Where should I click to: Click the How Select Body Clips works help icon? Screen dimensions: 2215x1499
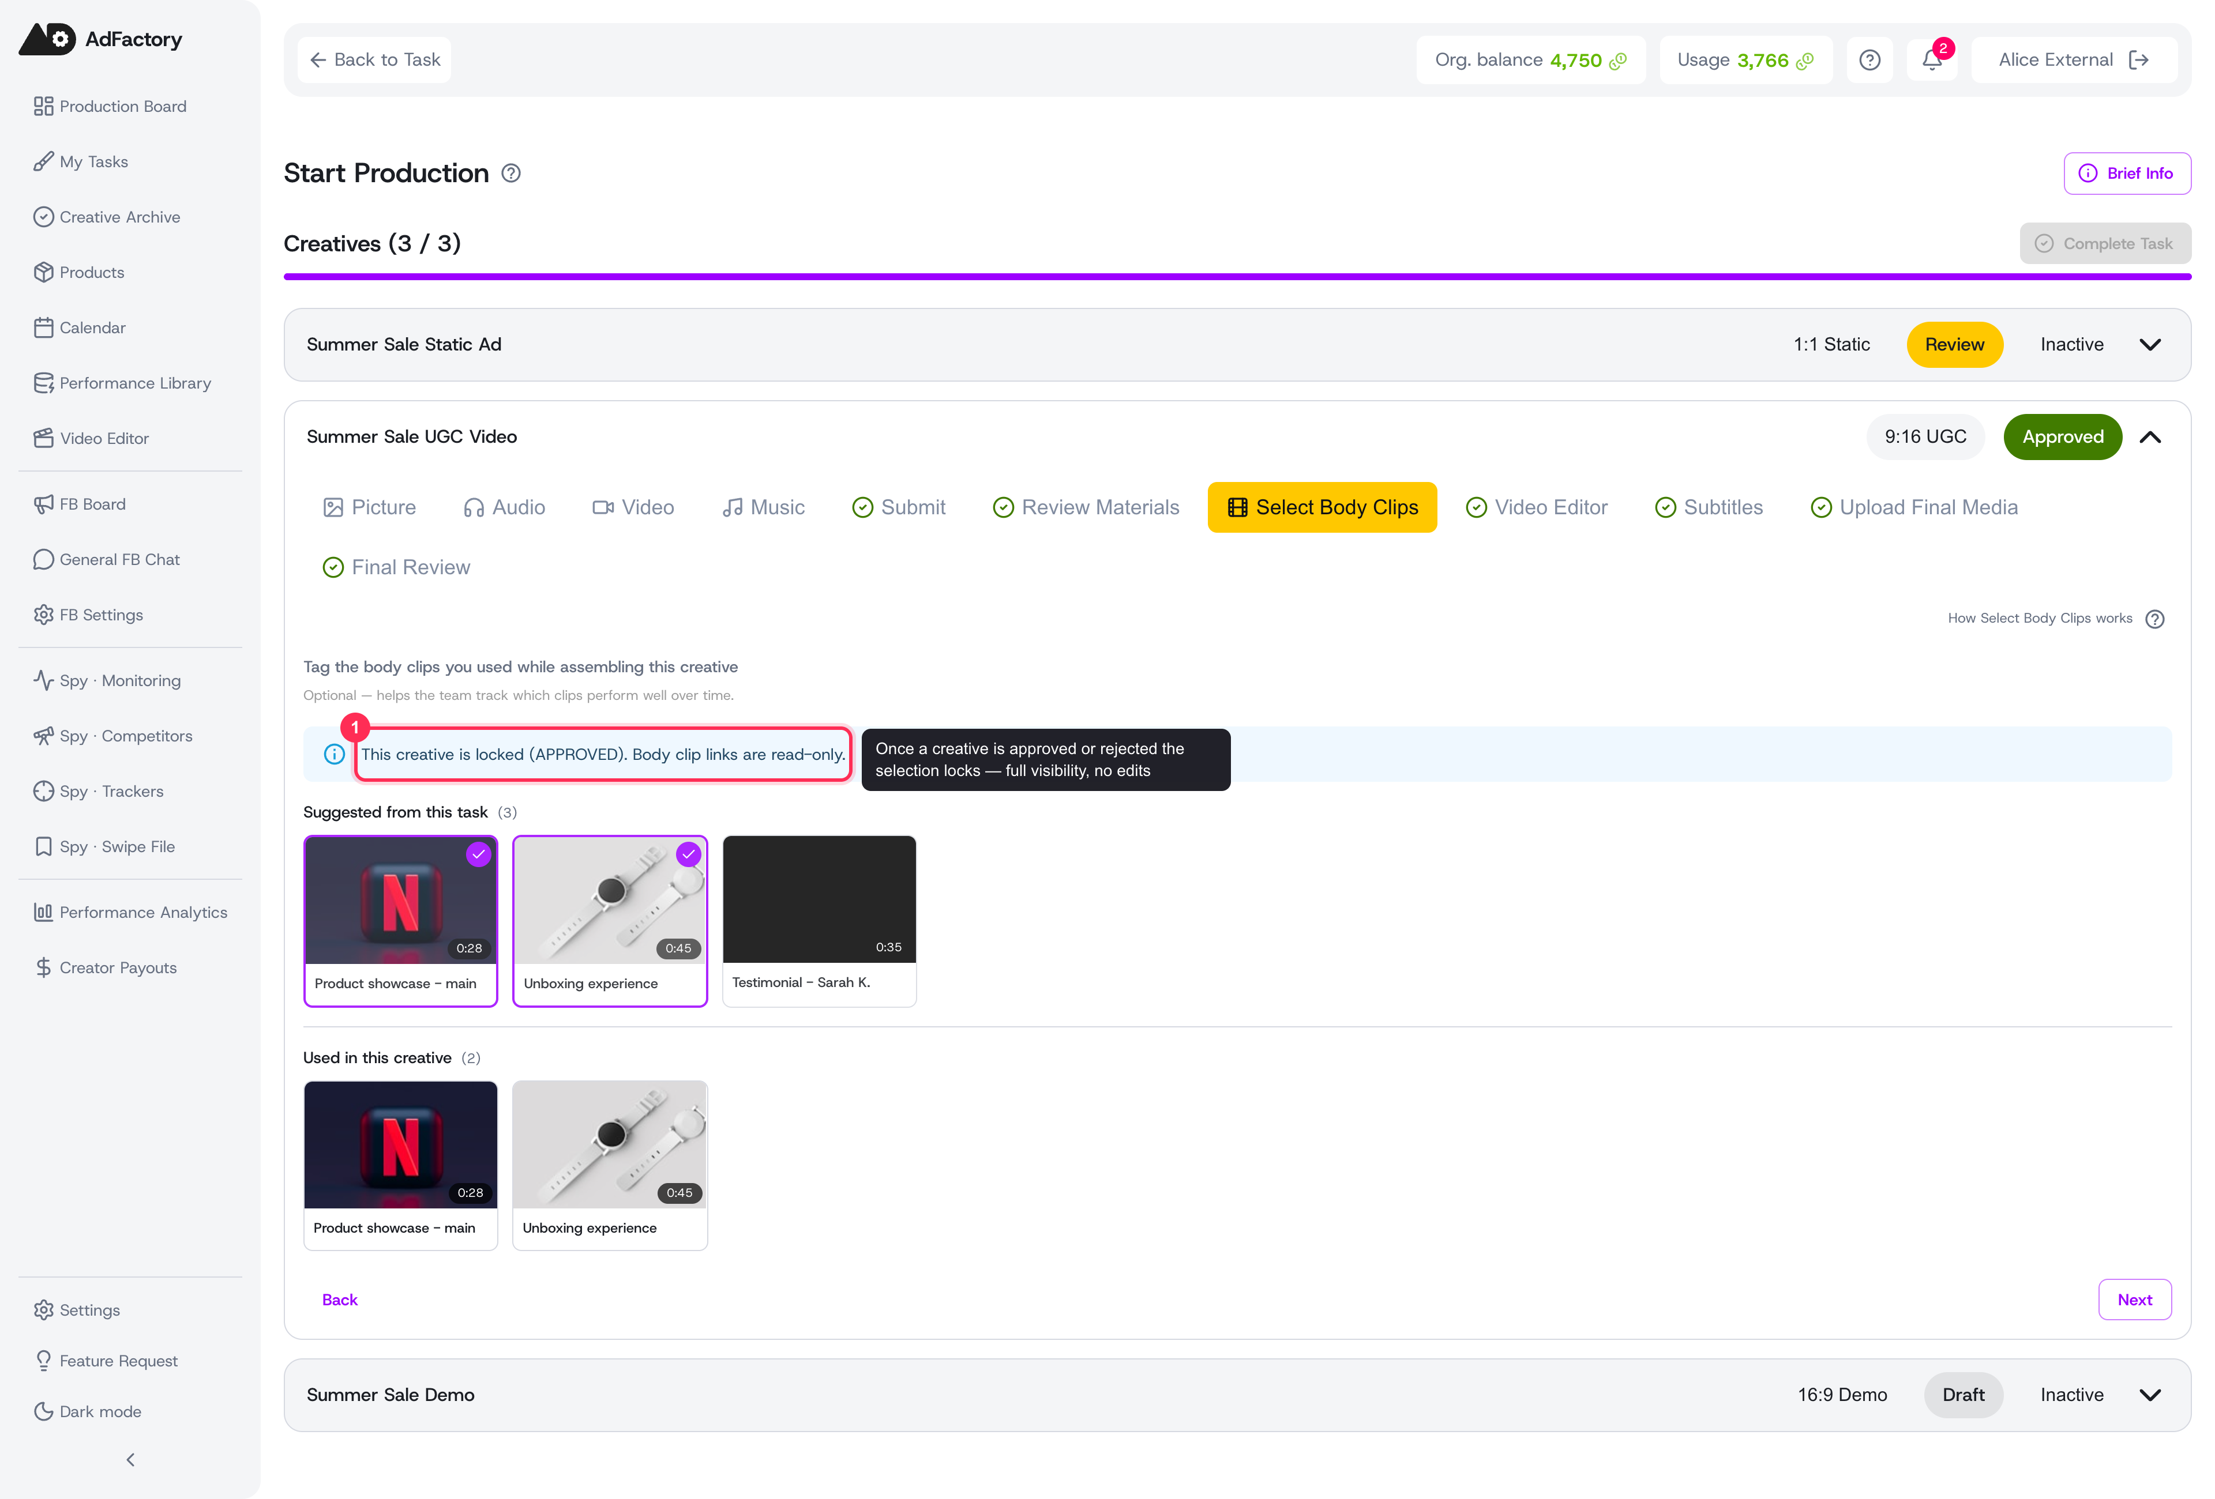(x=2155, y=619)
